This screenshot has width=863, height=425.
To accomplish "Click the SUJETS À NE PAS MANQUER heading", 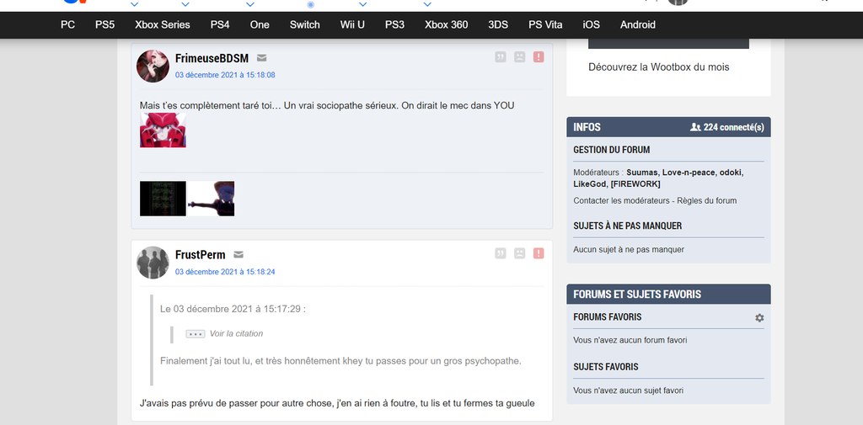I will [627, 226].
